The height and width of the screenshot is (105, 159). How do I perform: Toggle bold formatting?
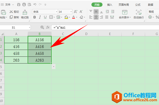[35, 17]
